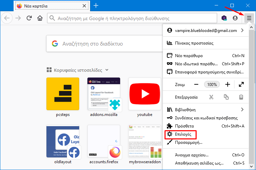The image size is (256, 170).
Task: Click the address bar search field
Action: (x=132, y=18)
